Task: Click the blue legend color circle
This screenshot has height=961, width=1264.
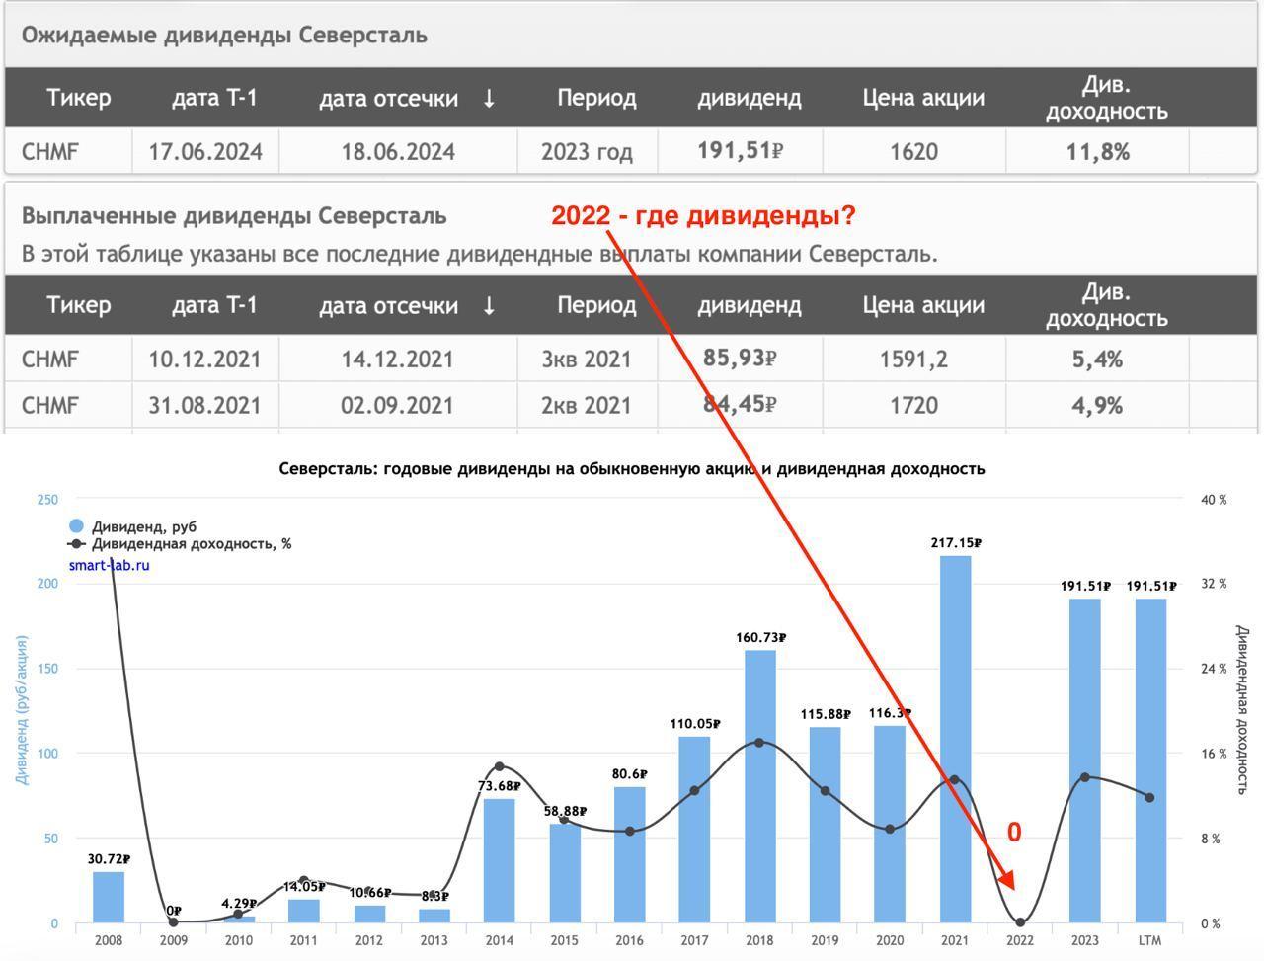Action: point(76,526)
